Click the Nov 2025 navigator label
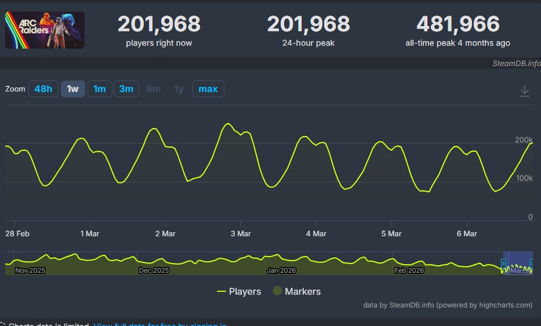Screen dimensions: 541x326 coord(30,270)
